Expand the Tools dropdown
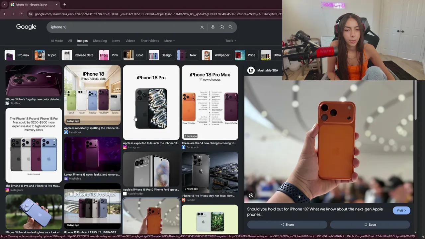 tap(231, 41)
